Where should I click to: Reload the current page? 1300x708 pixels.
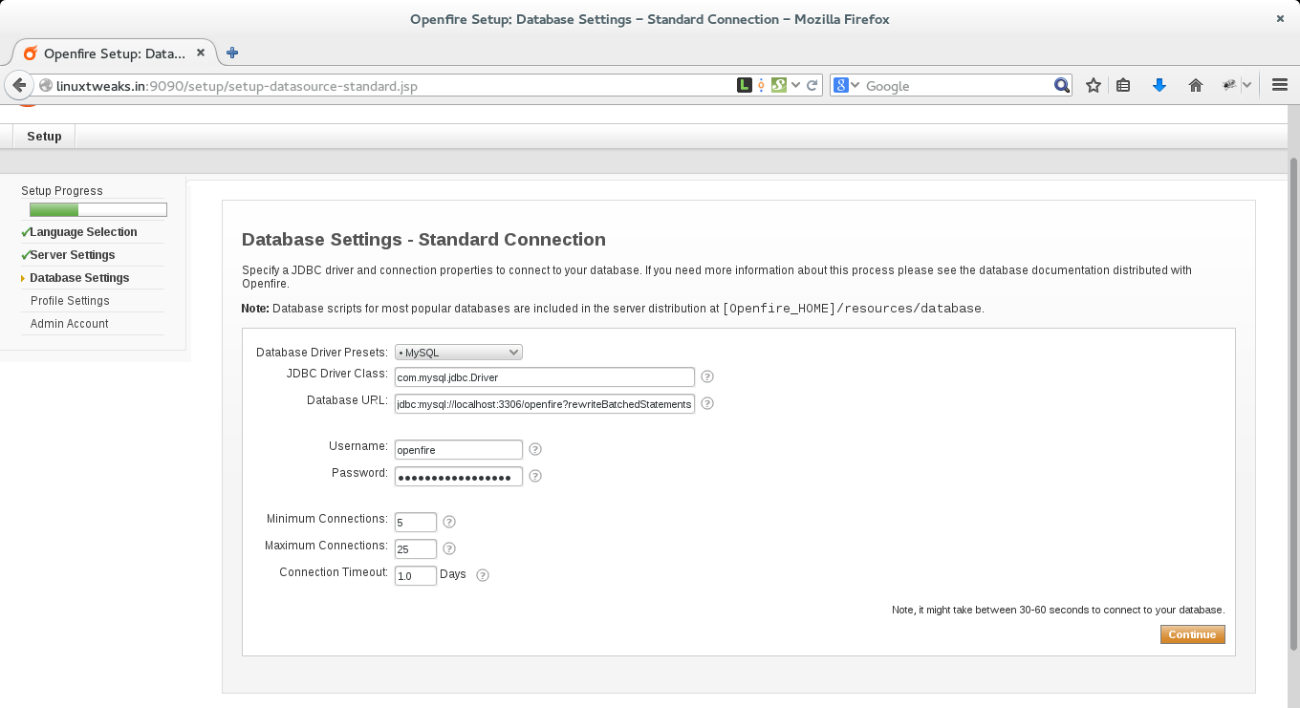(812, 85)
